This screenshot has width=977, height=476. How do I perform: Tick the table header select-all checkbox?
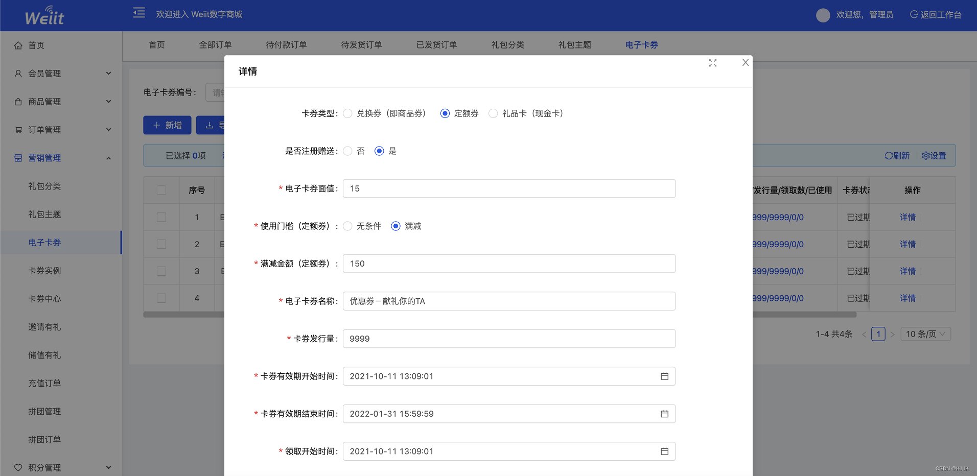[x=161, y=191]
